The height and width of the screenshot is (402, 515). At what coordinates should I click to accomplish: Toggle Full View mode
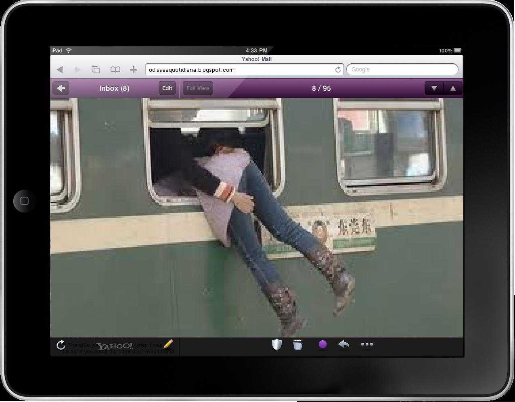(x=197, y=88)
